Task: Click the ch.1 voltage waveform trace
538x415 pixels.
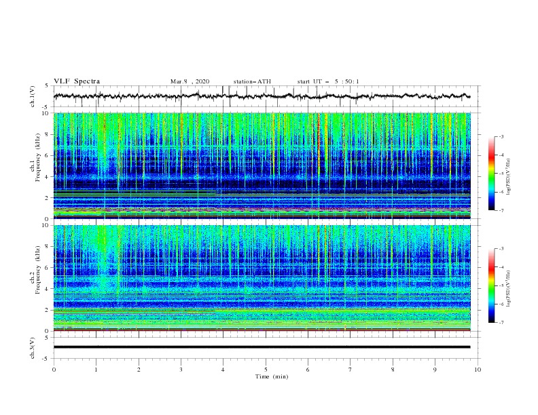Action: pyautogui.click(x=262, y=96)
